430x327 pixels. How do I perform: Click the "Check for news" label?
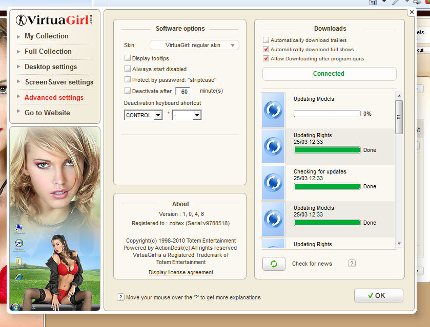coord(312,264)
